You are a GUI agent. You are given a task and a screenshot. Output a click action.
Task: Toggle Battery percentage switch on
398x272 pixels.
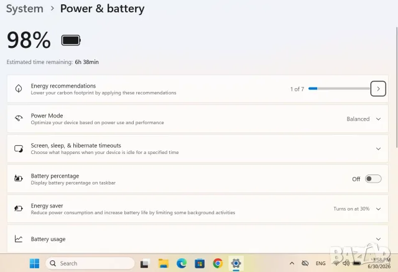373,179
